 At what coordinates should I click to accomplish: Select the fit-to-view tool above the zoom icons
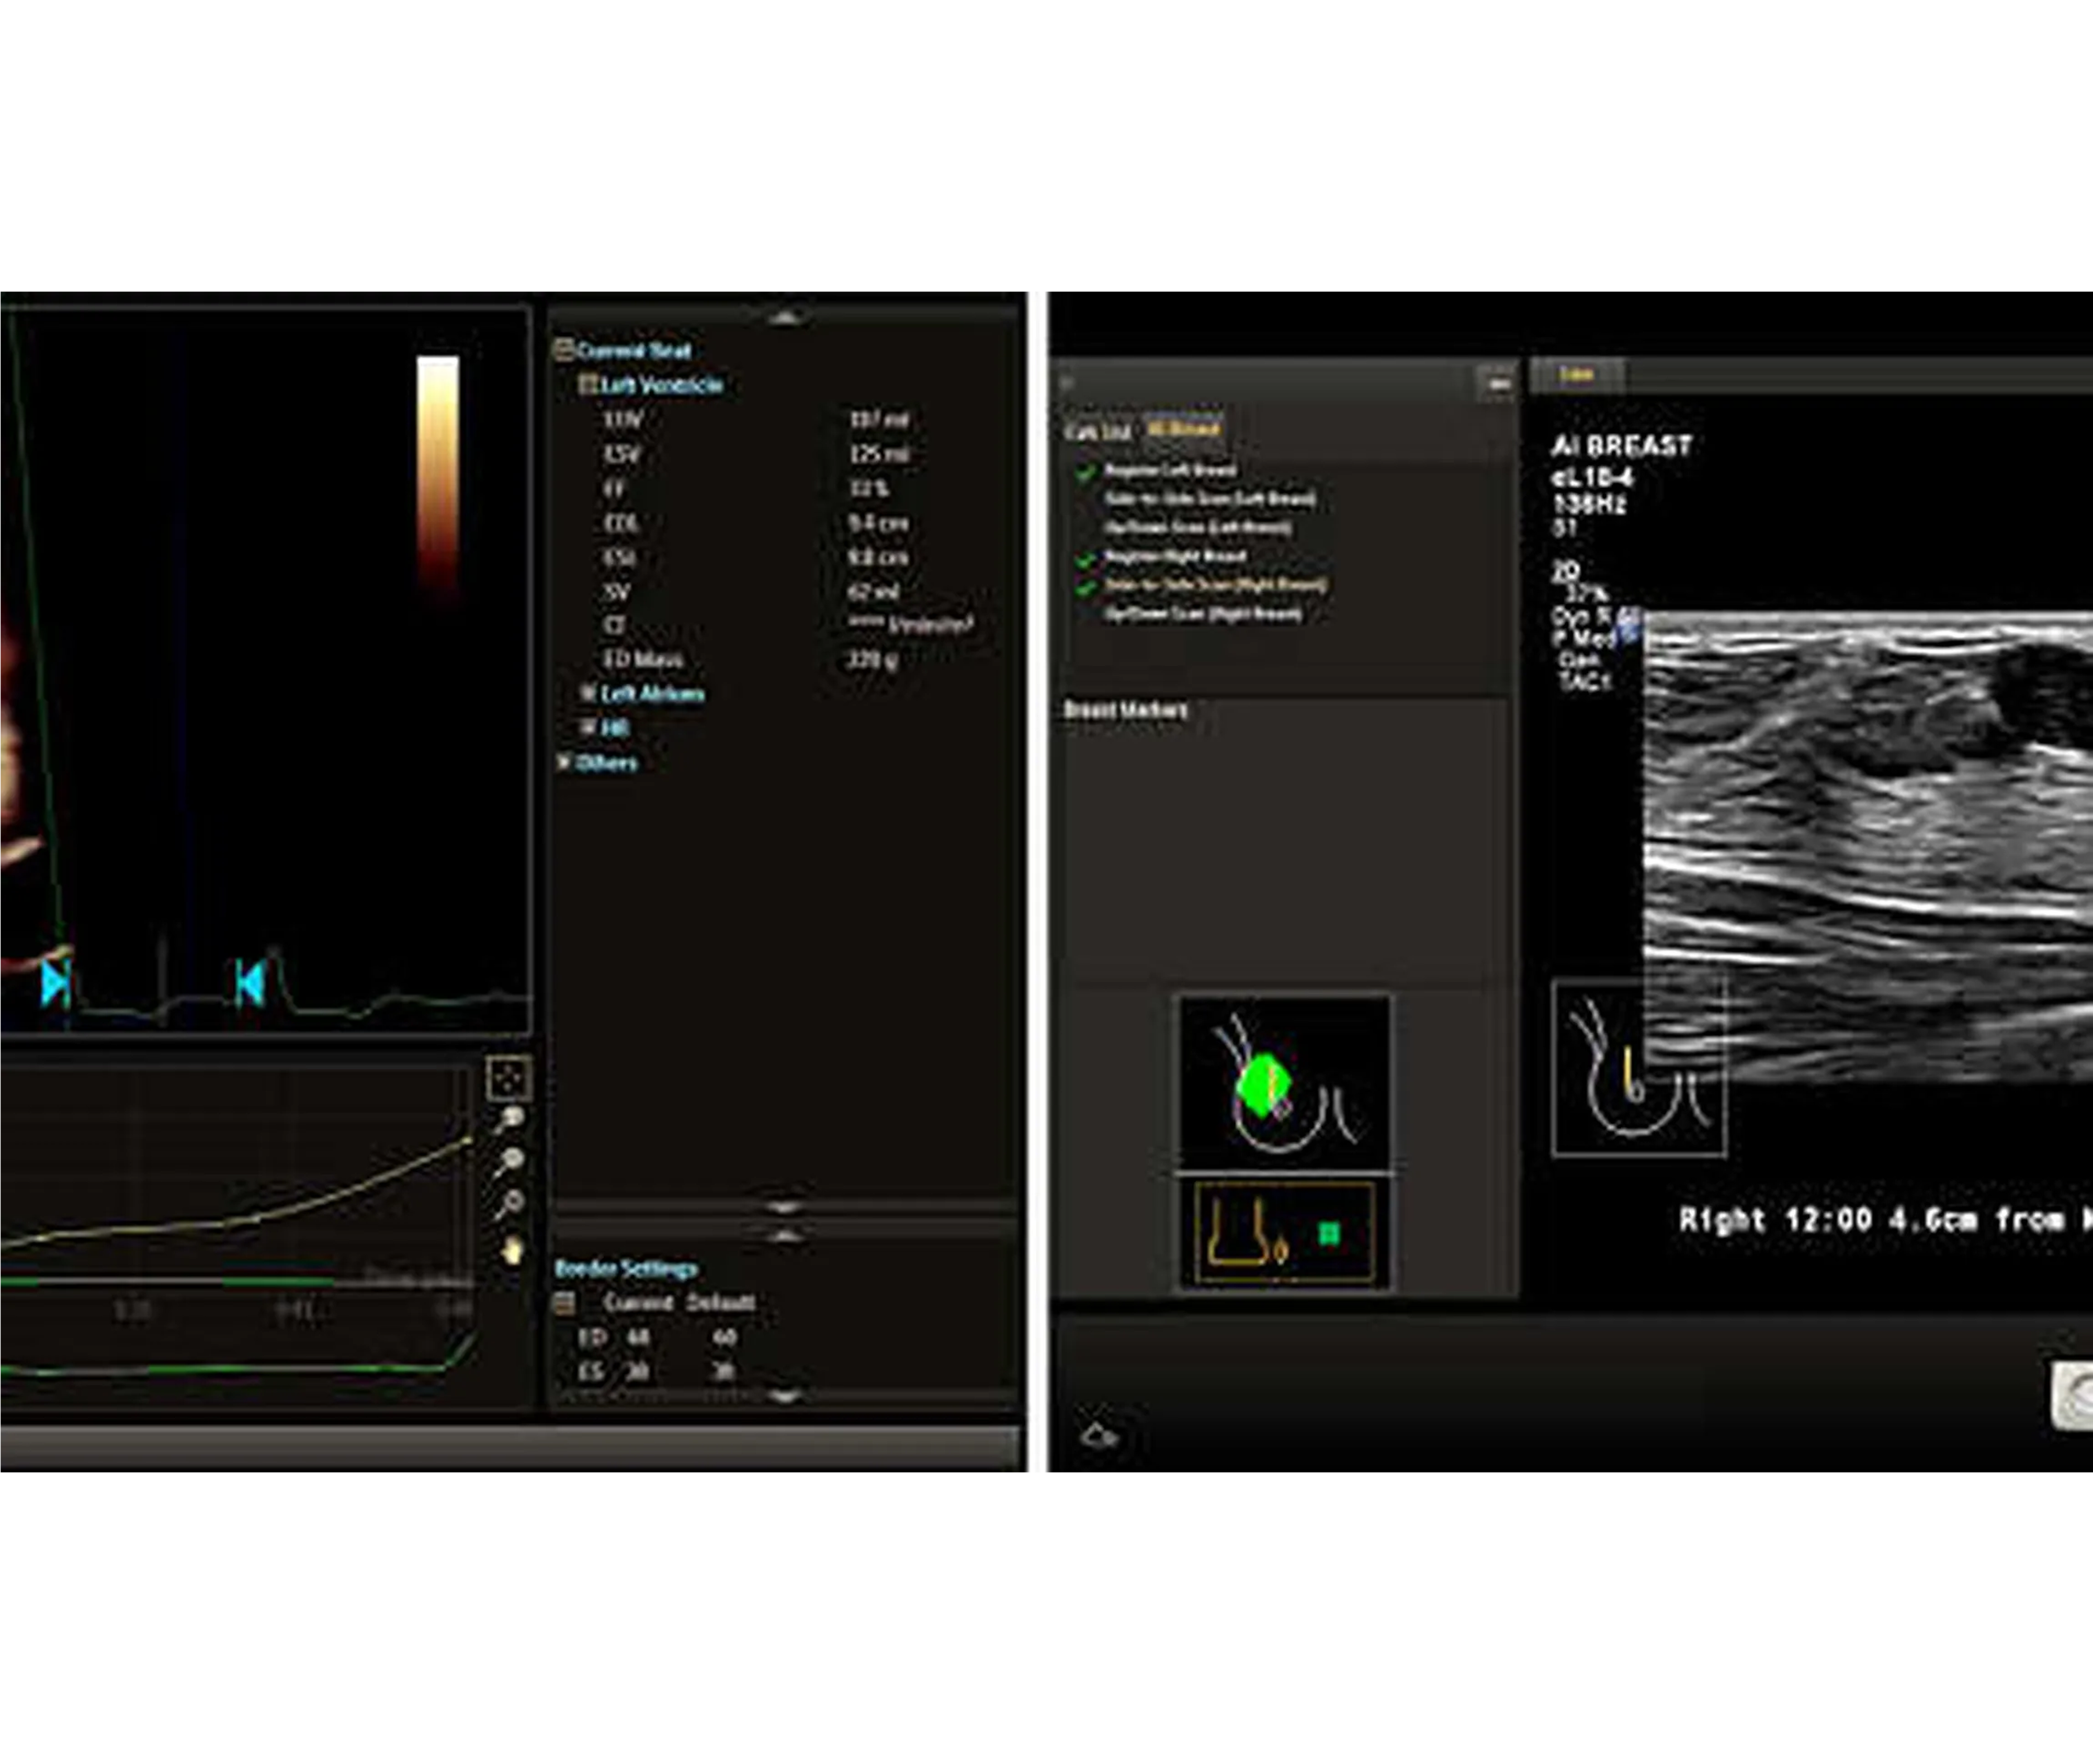click(x=508, y=1079)
